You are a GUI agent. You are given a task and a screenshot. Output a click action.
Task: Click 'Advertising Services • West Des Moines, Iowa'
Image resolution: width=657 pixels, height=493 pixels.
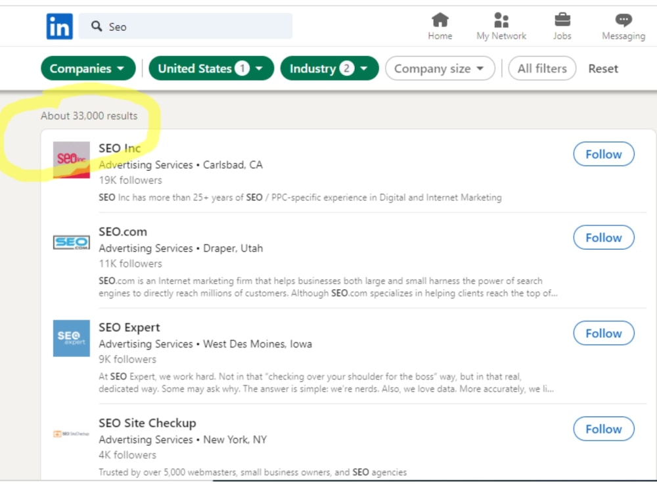205,344
